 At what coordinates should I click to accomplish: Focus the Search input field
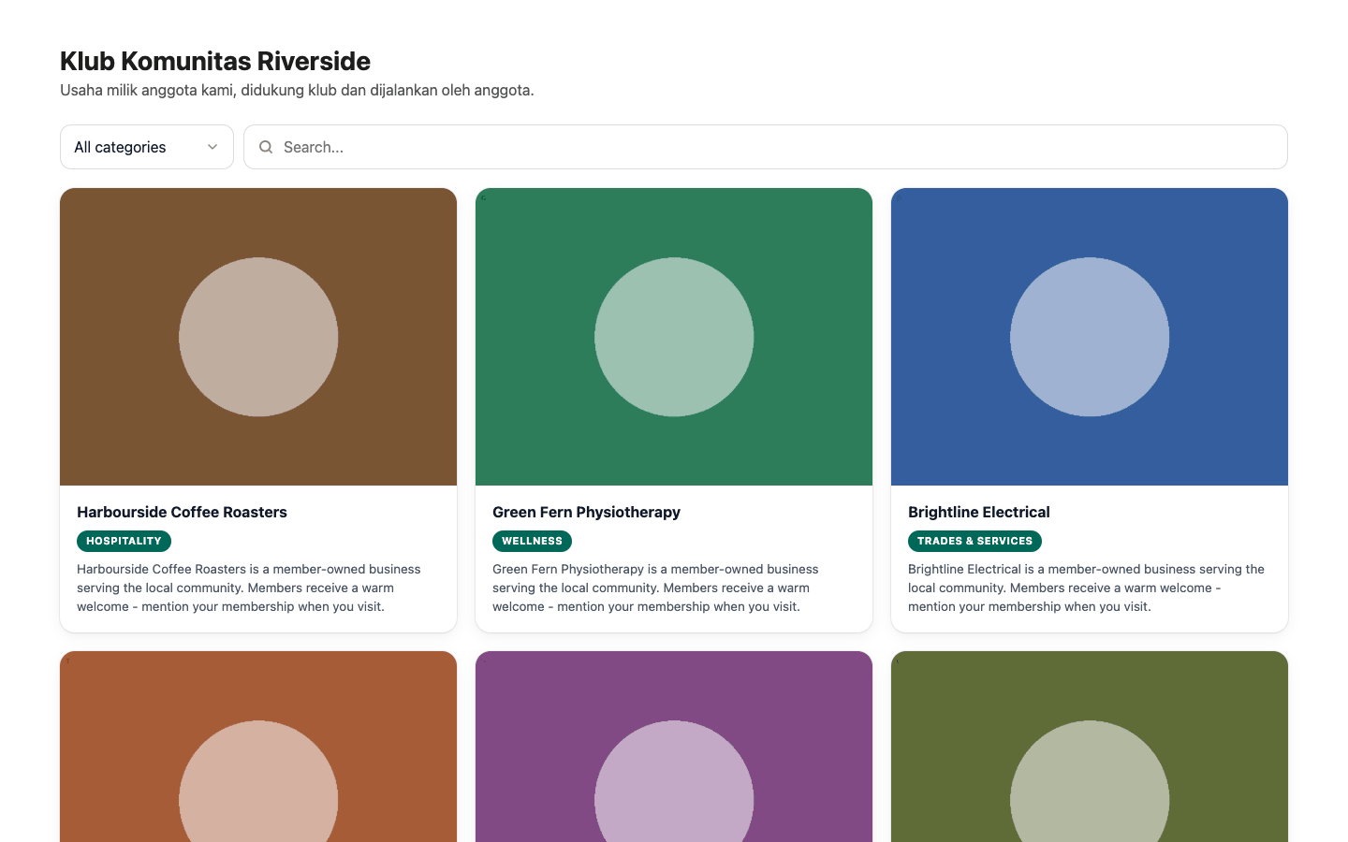pyautogui.click(x=766, y=147)
